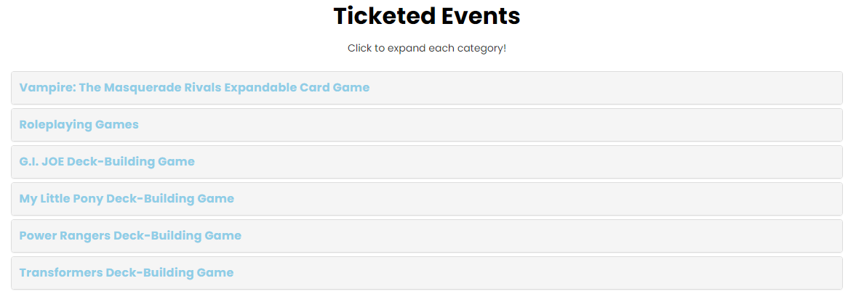This screenshot has height=302, width=856.
Task: Click the 'Transformers Deck-Building Game' title text
Action: click(127, 273)
